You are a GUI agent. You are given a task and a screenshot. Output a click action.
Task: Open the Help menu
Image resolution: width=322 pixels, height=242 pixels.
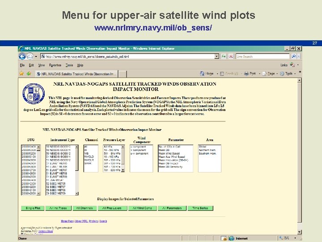coord(80,65)
